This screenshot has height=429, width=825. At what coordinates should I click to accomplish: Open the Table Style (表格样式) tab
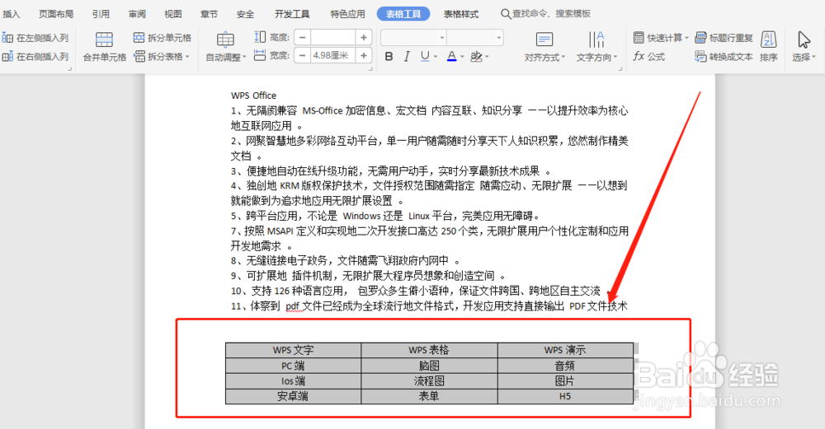point(461,14)
